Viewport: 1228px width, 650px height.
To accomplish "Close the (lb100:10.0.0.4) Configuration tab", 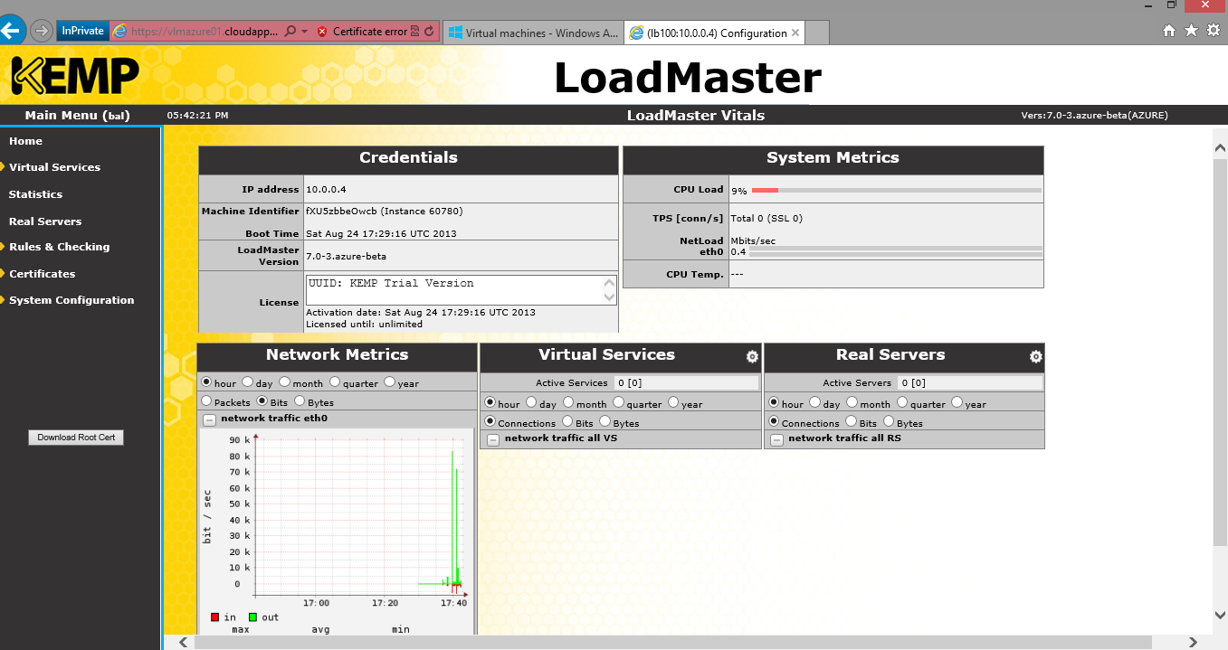I will pos(795,33).
